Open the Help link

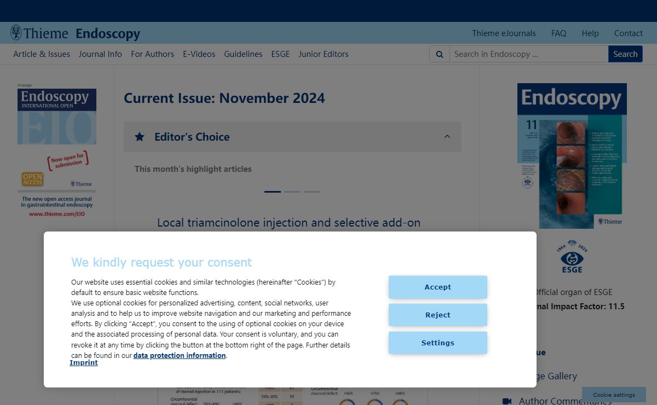tap(590, 33)
